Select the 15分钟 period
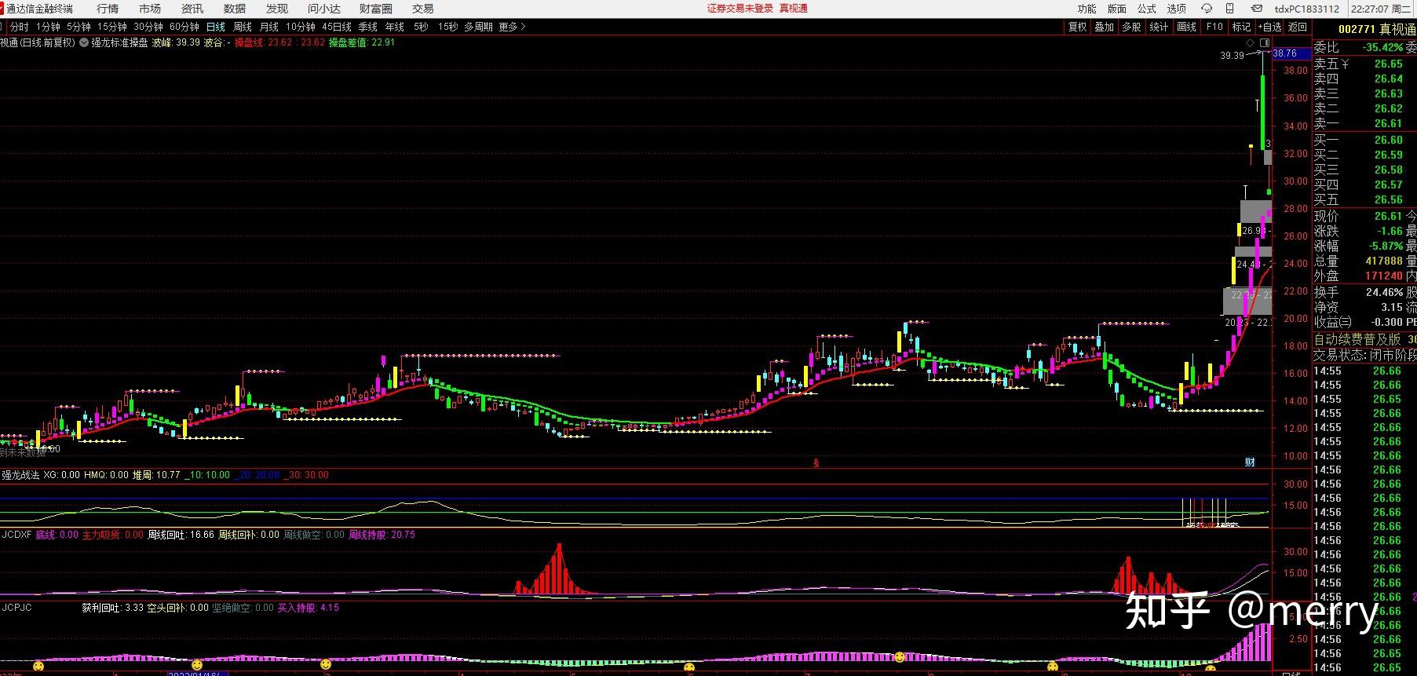 (112, 27)
